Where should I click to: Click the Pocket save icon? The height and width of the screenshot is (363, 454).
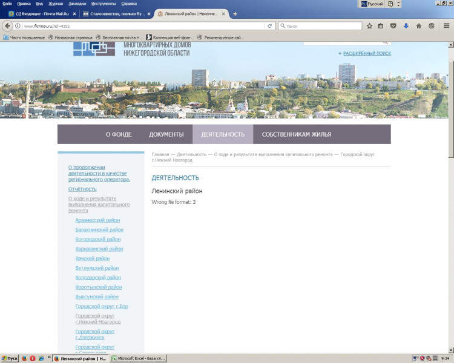(393, 26)
